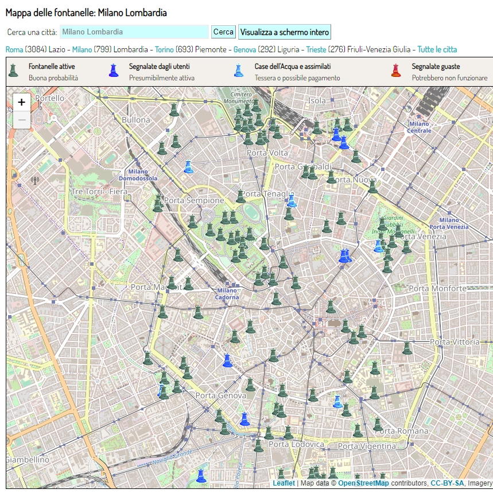Click the Porta Vigentina map label

pyautogui.click(x=367, y=446)
